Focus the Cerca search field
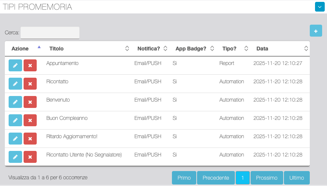The image size is (327, 186). coord(50,32)
